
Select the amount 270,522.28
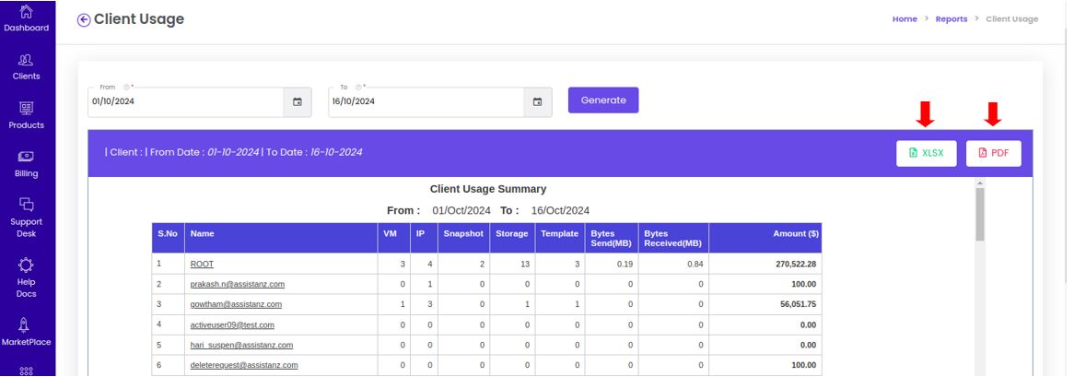pos(796,264)
